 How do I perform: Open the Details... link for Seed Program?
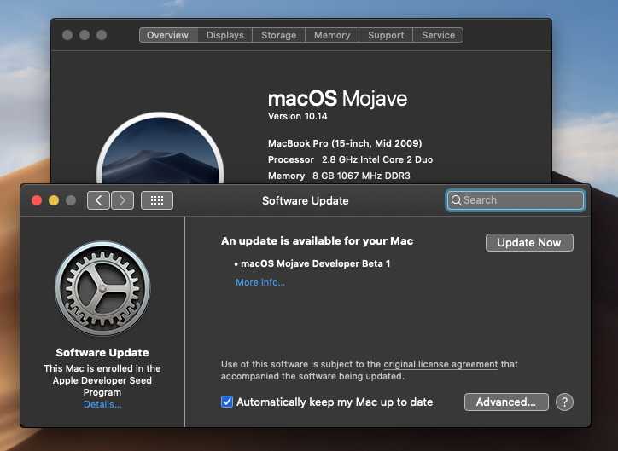tap(102, 404)
